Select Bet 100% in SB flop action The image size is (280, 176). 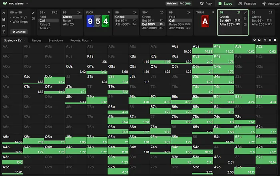coord(153,24)
